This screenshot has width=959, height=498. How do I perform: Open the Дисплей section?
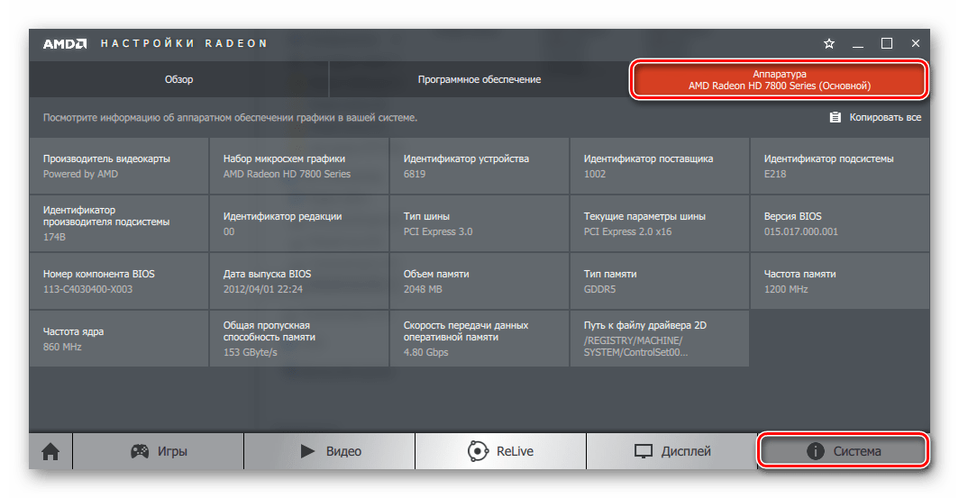pyautogui.click(x=672, y=451)
